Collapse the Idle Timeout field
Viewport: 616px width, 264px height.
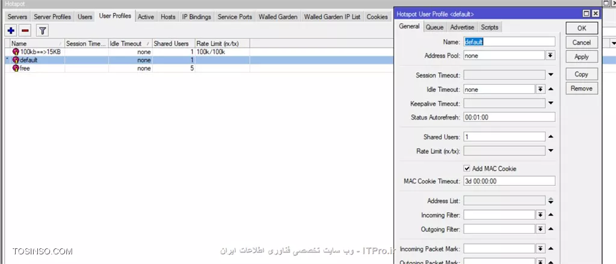[551, 89]
